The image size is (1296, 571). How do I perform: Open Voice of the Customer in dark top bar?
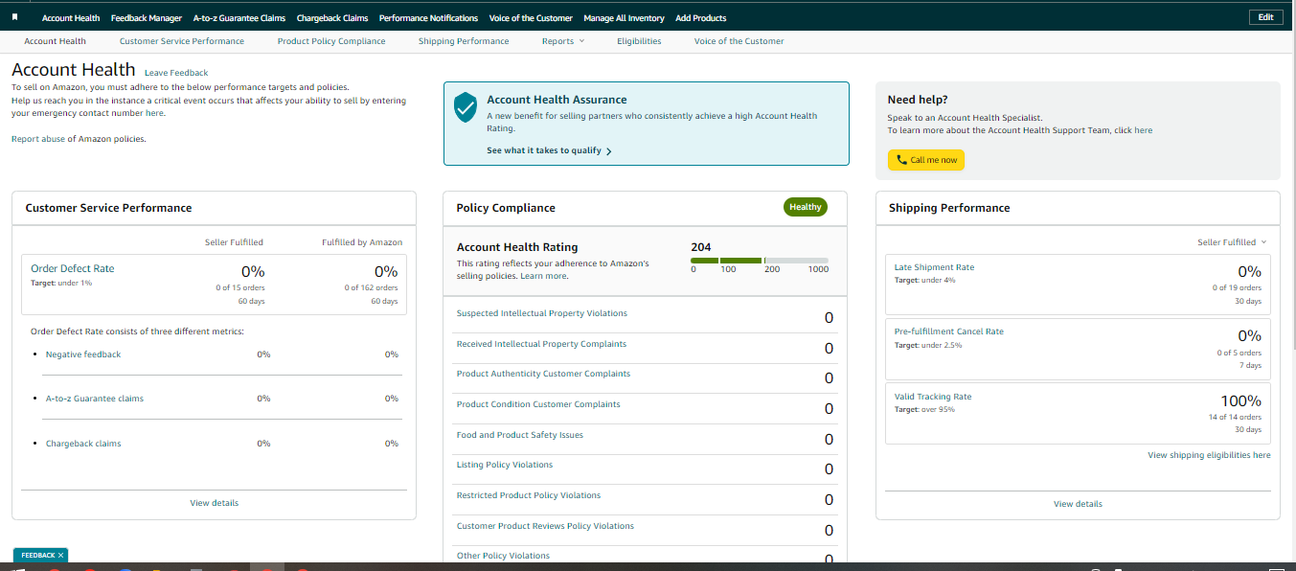(x=531, y=18)
